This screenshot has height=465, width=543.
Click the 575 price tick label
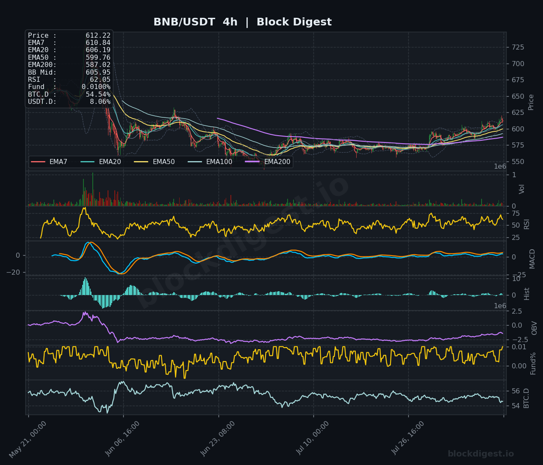point(518,145)
